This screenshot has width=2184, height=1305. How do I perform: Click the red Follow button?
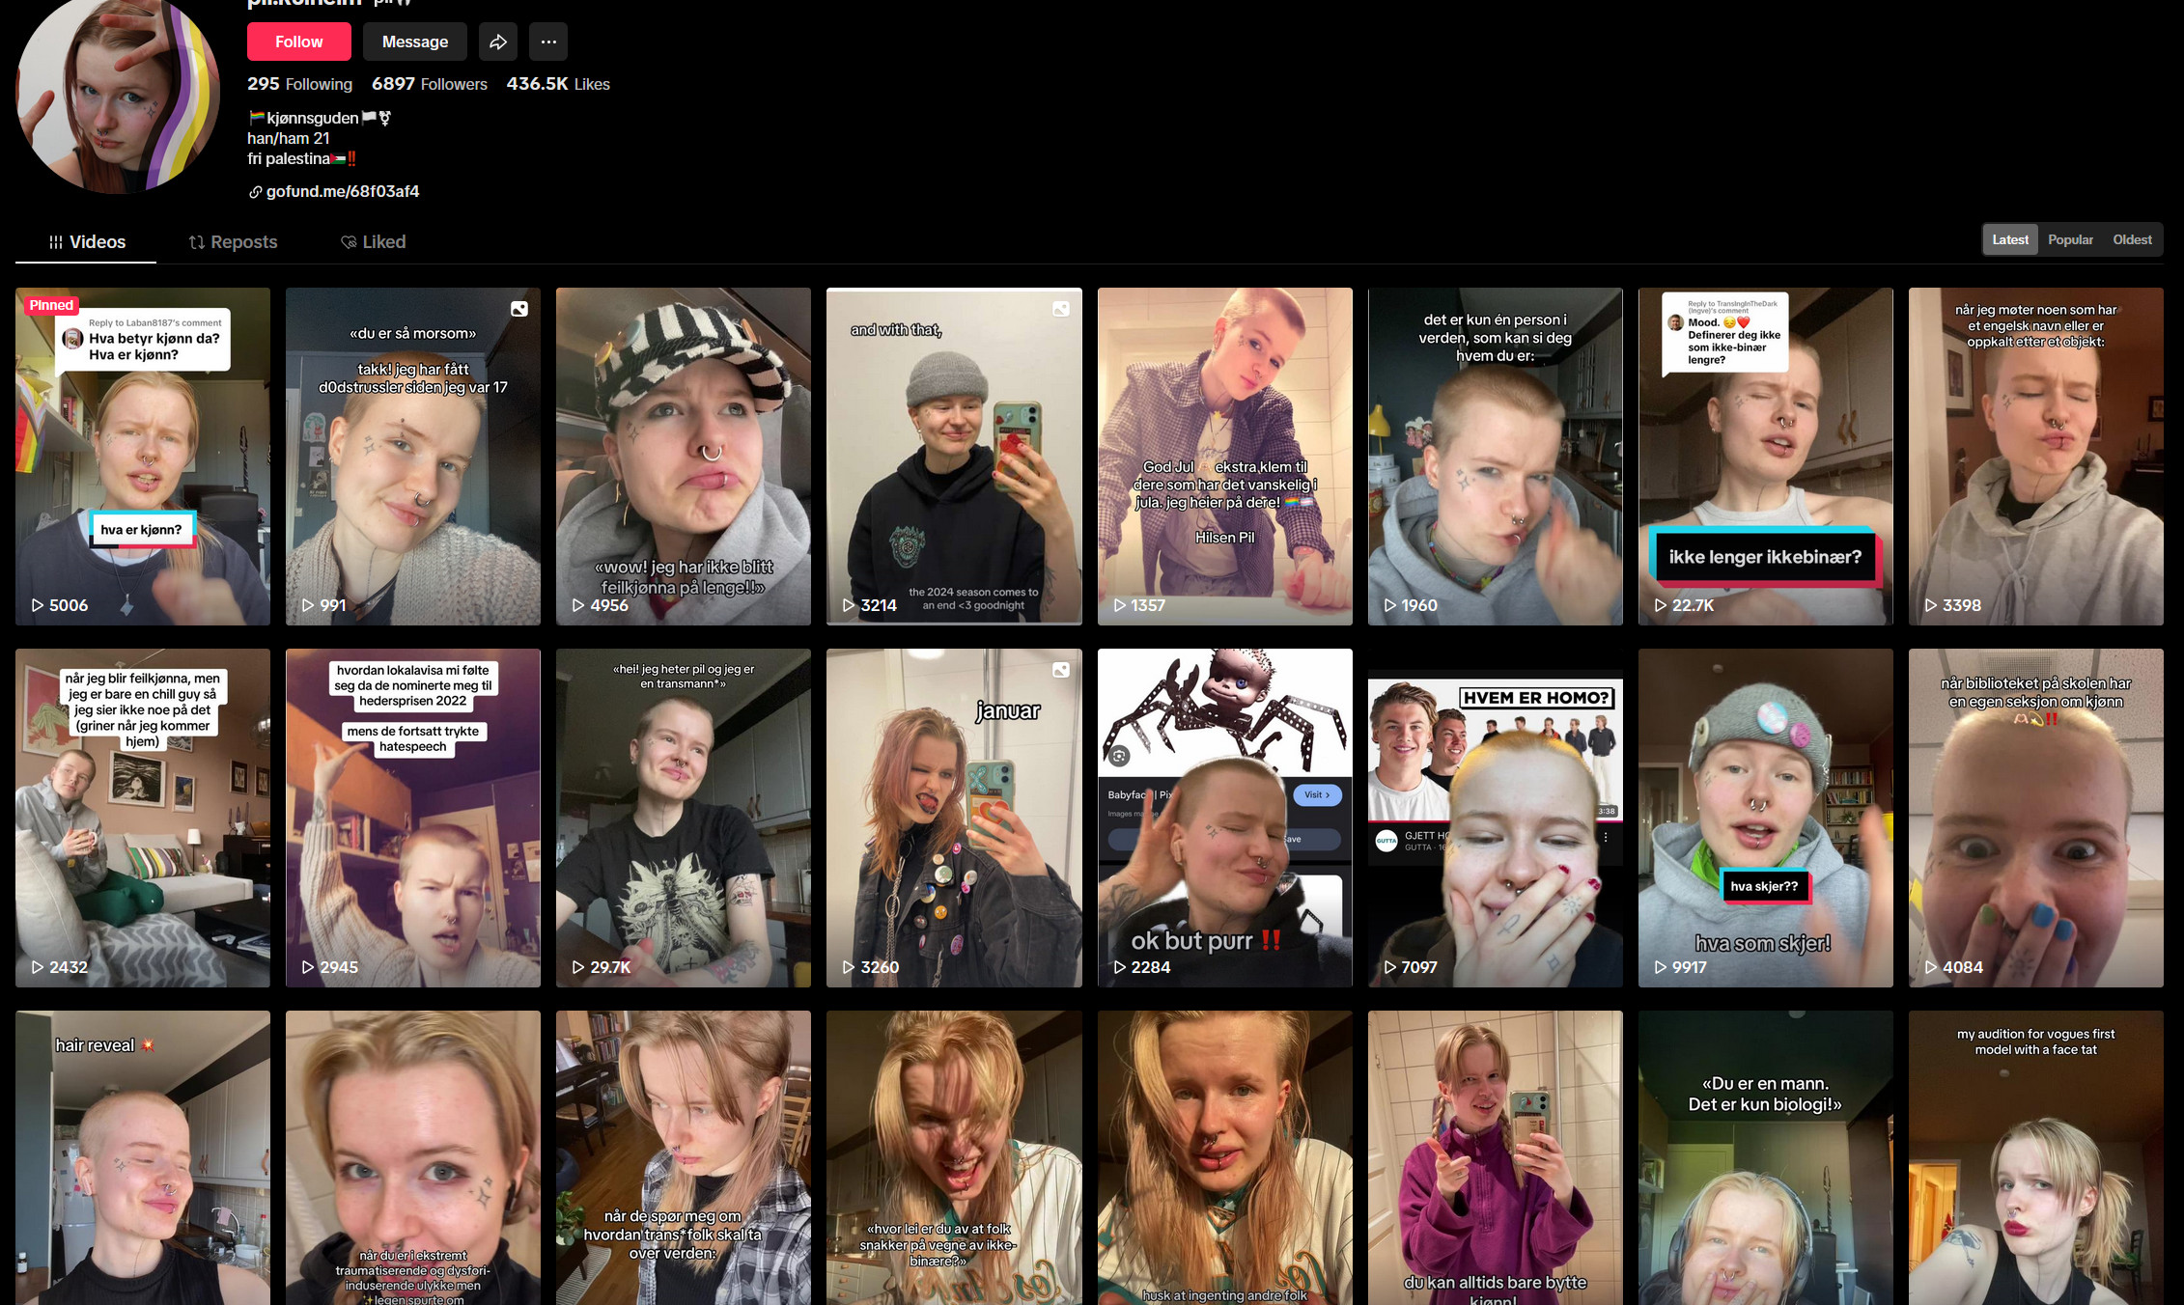point(298,42)
